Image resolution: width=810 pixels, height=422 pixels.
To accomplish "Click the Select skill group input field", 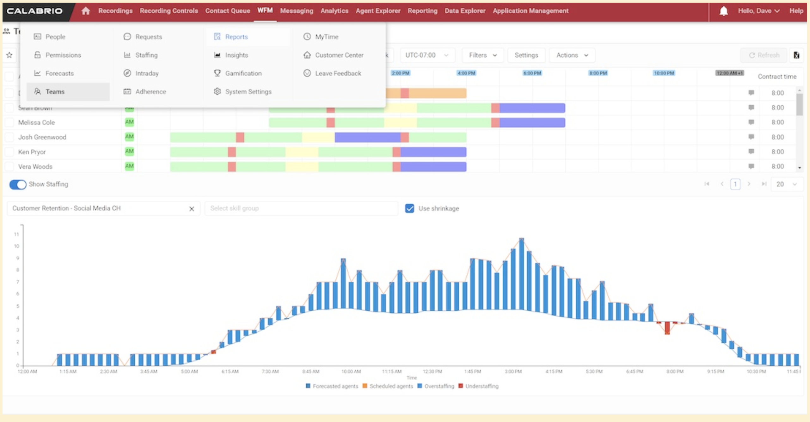I will tap(300, 208).
